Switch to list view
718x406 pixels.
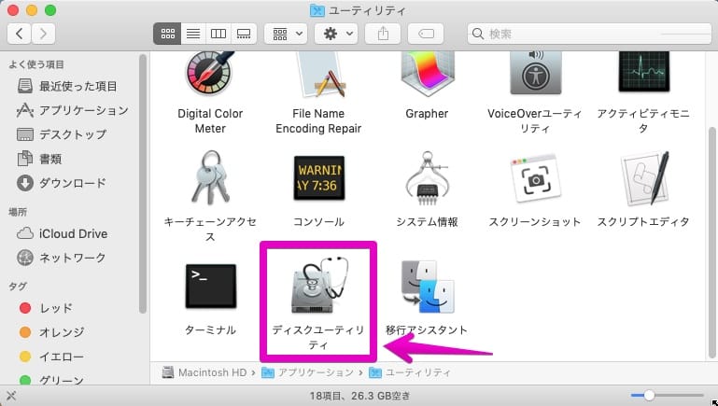click(193, 34)
